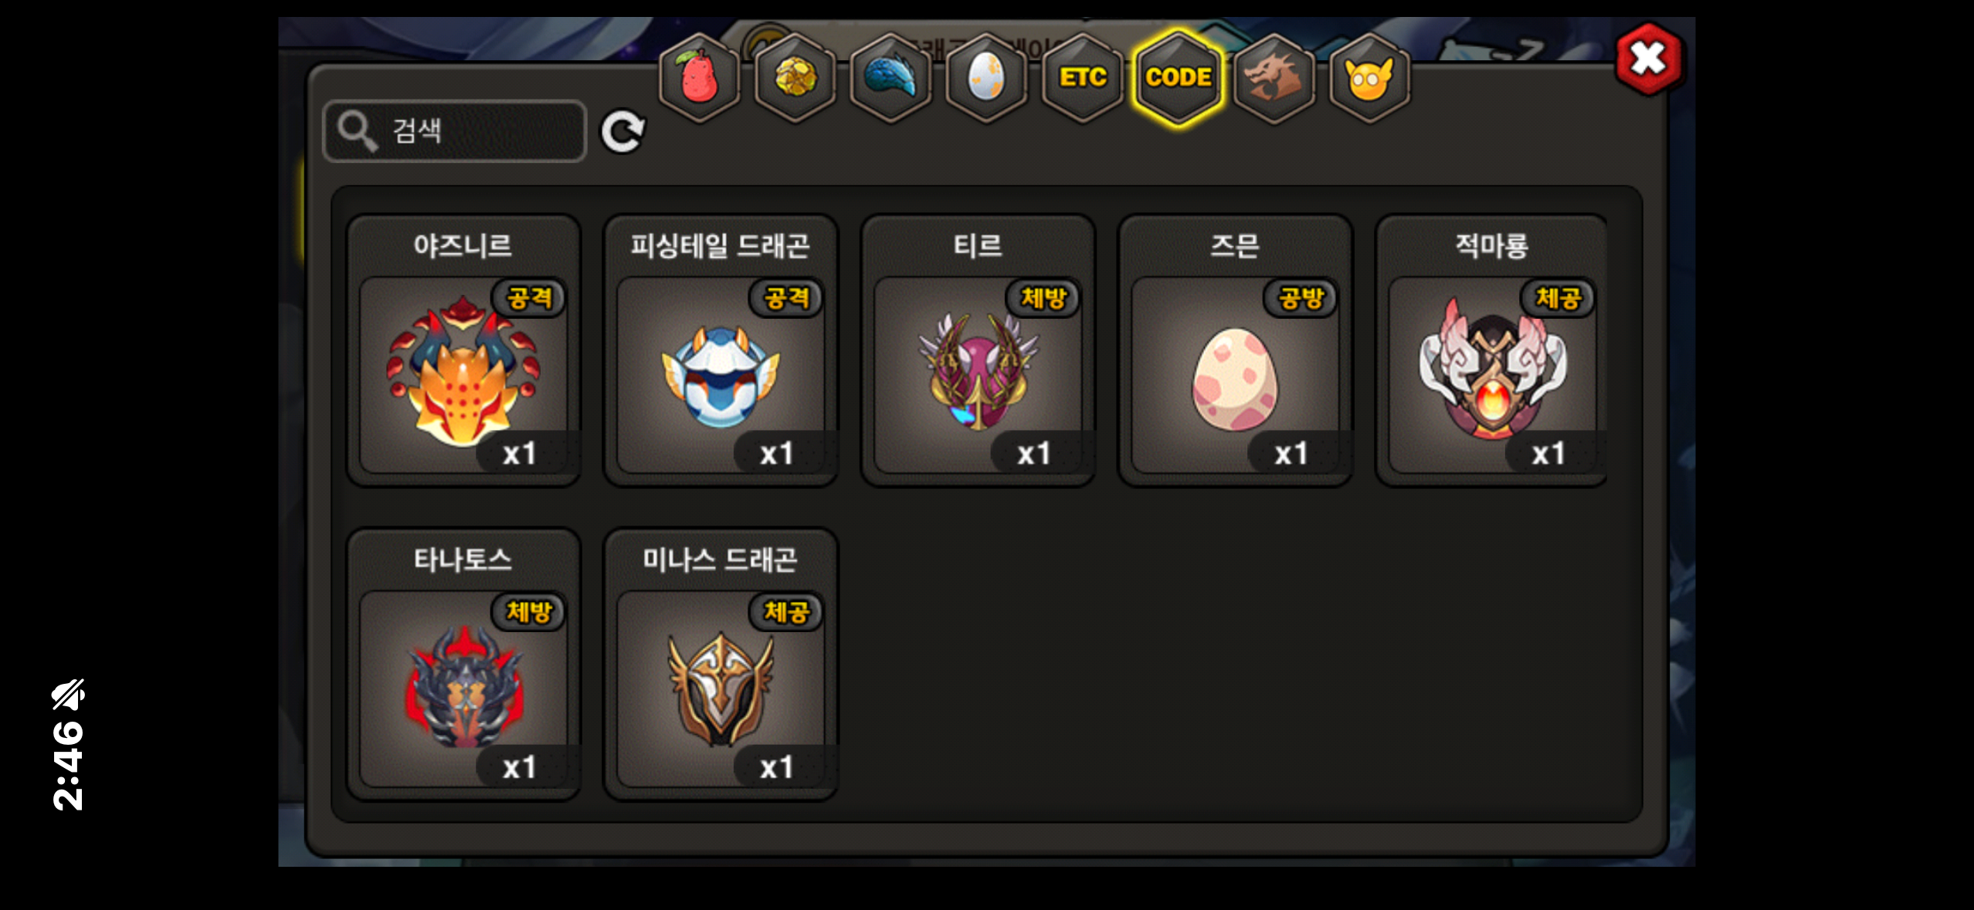
Task: Select the CODE tab
Action: tap(1179, 78)
